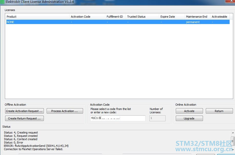Focus the activation code input field
Screen dimensions: 235x155
[x=118, y=118]
